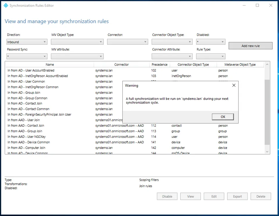Open the Connector filter dropdown
The image size is (279, 216).
pyautogui.click(x=128, y=42)
